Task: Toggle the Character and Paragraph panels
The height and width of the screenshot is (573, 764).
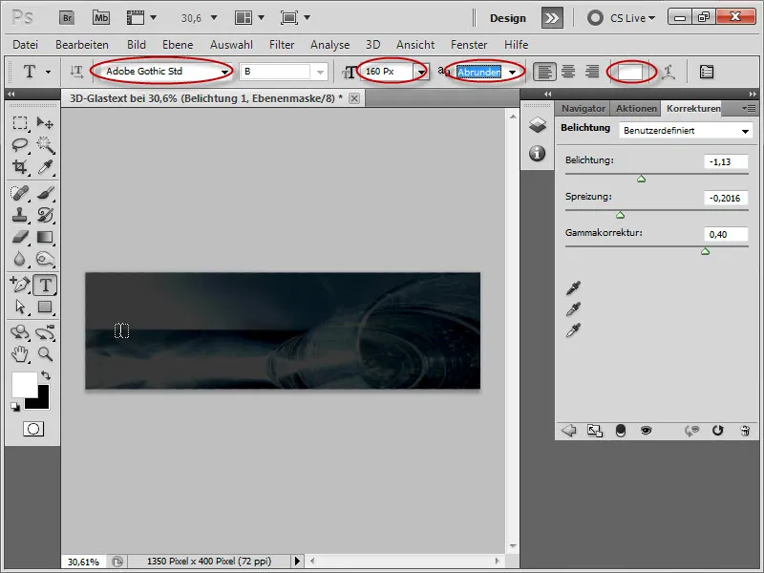Action: point(707,72)
